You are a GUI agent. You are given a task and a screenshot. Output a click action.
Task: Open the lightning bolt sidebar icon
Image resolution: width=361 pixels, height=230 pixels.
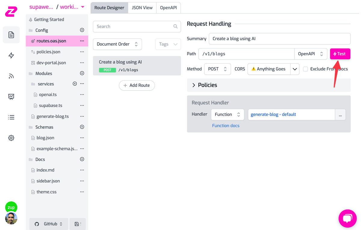point(11,56)
